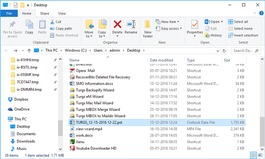This screenshot has width=265, height=159.
Task: Open Music in the navigation pane
Action: tap(19, 149)
